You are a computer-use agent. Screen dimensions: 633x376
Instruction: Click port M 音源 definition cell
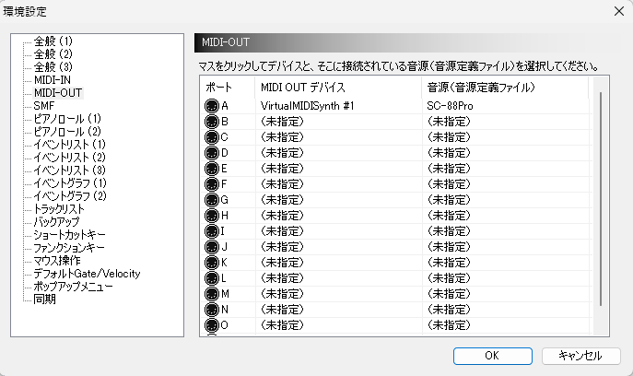coord(506,294)
